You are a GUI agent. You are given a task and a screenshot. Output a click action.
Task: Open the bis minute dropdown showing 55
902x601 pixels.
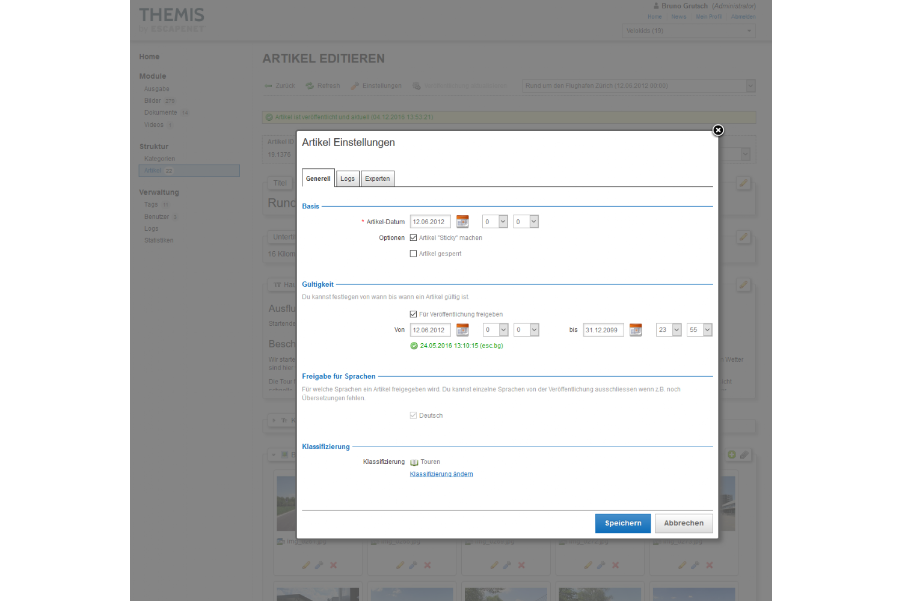pyautogui.click(x=699, y=330)
